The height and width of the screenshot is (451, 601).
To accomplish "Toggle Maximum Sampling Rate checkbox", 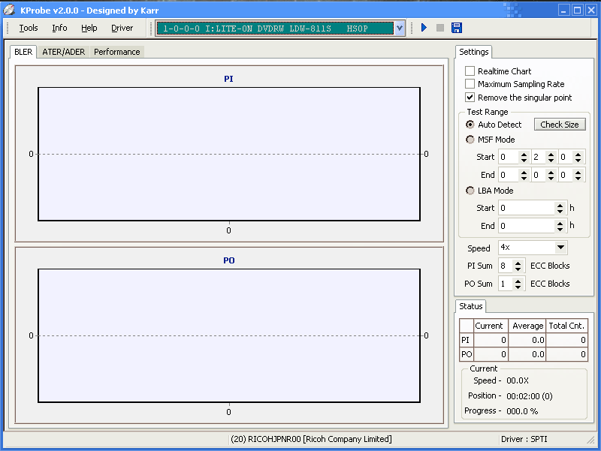I will pyautogui.click(x=470, y=84).
